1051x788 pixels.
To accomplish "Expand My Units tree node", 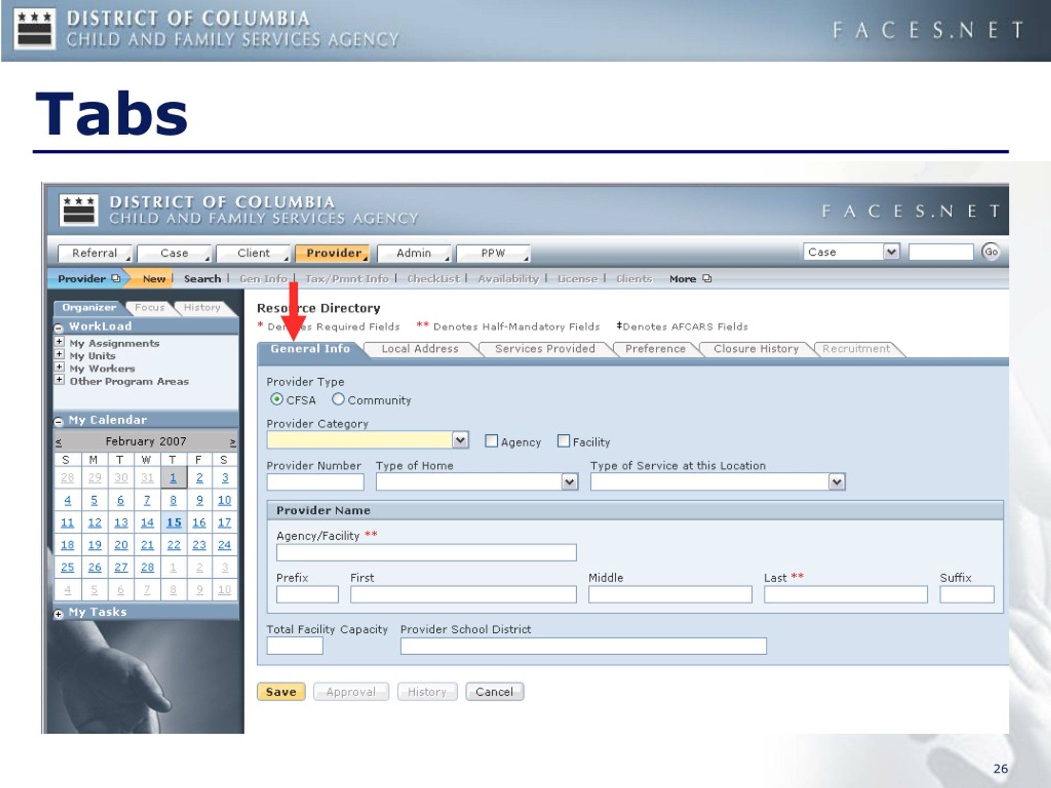I will (60, 354).
